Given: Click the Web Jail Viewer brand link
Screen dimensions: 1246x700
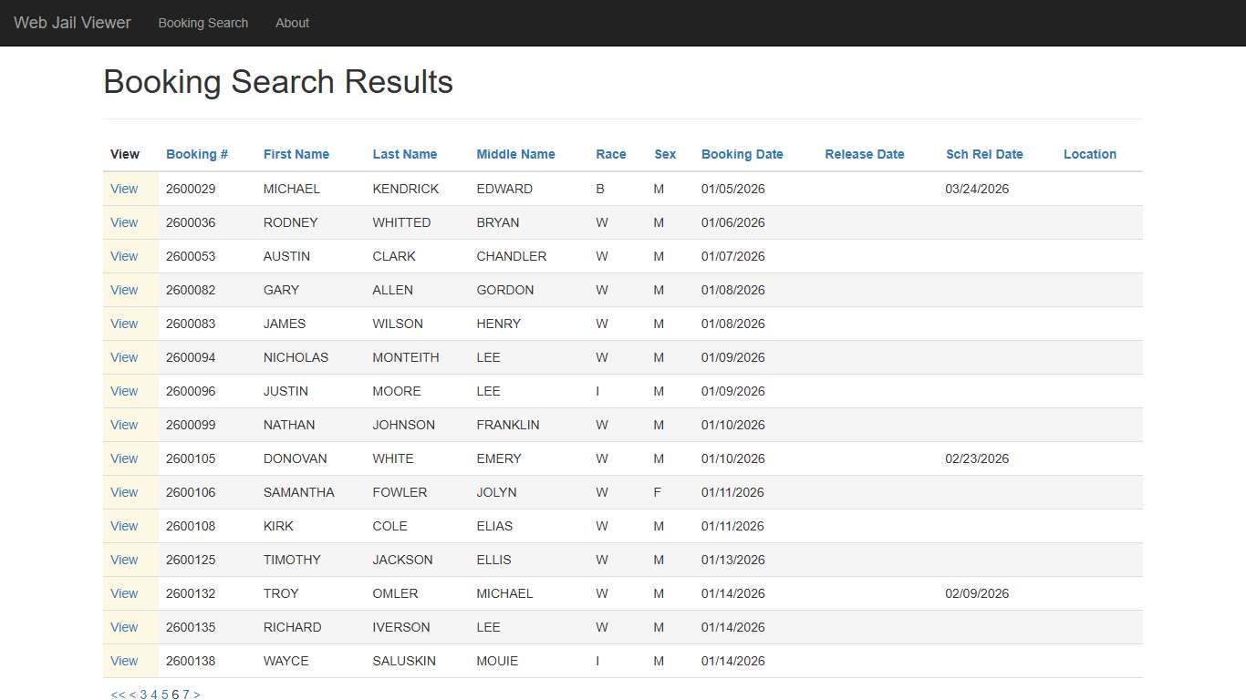Looking at the screenshot, I should 72,23.
